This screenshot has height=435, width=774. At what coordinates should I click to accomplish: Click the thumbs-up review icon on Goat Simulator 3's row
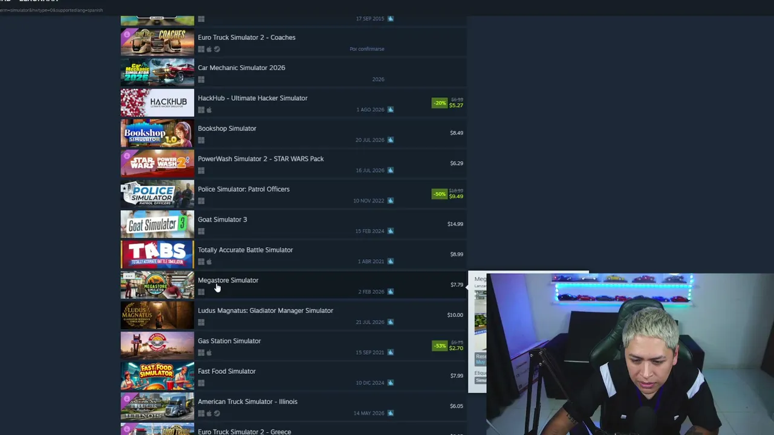[391, 231]
